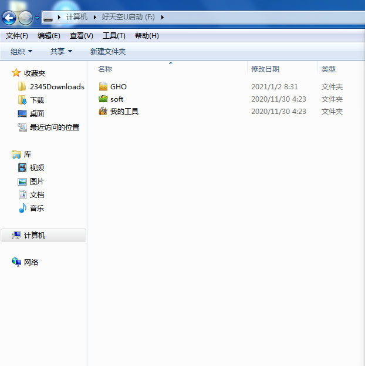Screen dimensions: 365x366
Task: Click 好天空U启动 (F:) in the address bar
Action: [128, 17]
